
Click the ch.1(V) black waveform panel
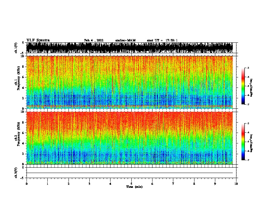point(129,48)
